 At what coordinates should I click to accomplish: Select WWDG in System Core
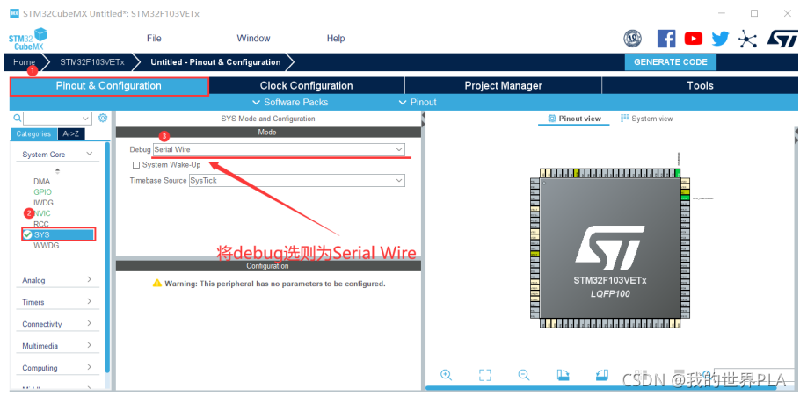pyautogui.click(x=47, y=246)
